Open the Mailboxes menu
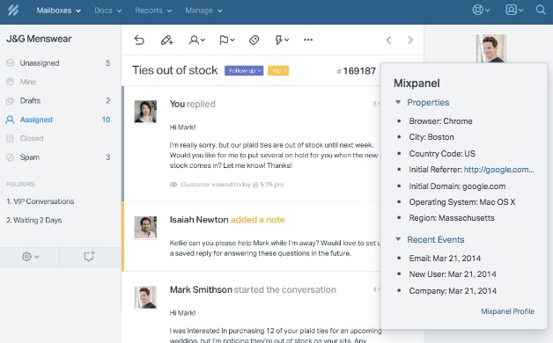This screenshot has height=343, width=553. 58,11
